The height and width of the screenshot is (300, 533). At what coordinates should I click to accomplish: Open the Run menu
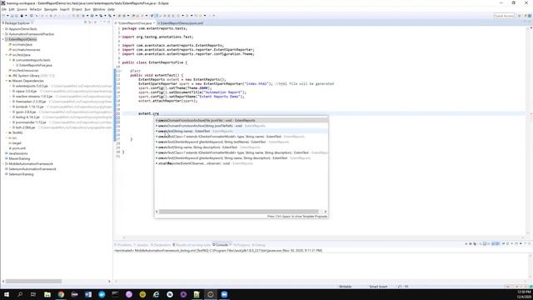87,9
